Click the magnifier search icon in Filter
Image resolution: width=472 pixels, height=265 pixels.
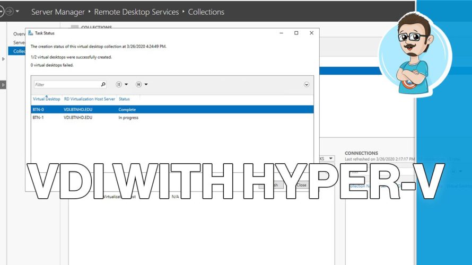point(103,84)
